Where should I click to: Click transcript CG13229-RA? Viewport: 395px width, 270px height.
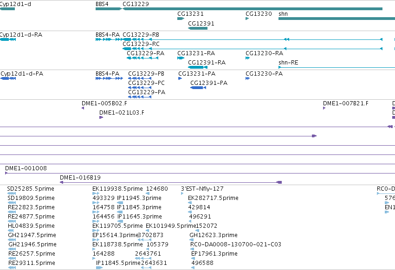pos(142,58)
